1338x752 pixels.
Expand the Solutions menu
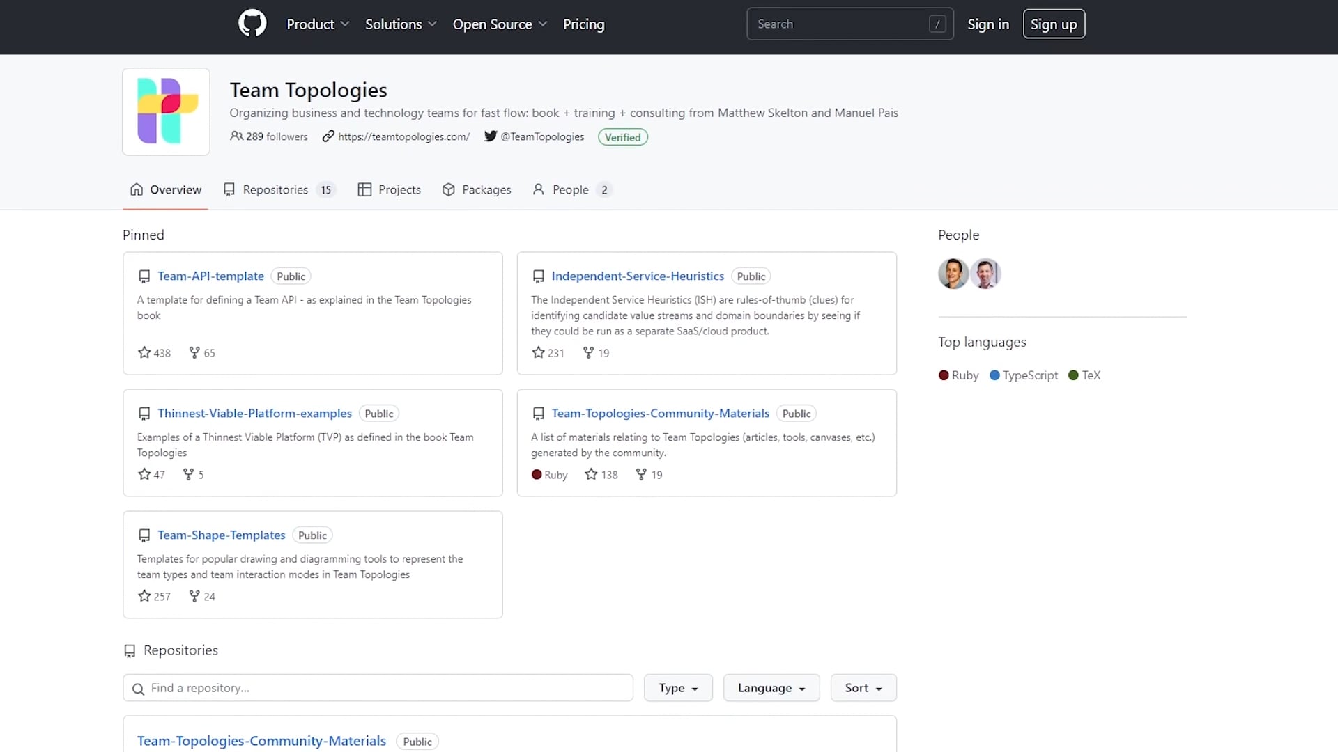(x=401, y=24)
